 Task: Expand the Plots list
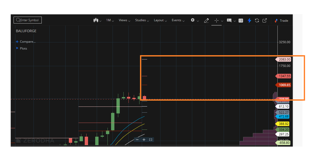[21, 48]
